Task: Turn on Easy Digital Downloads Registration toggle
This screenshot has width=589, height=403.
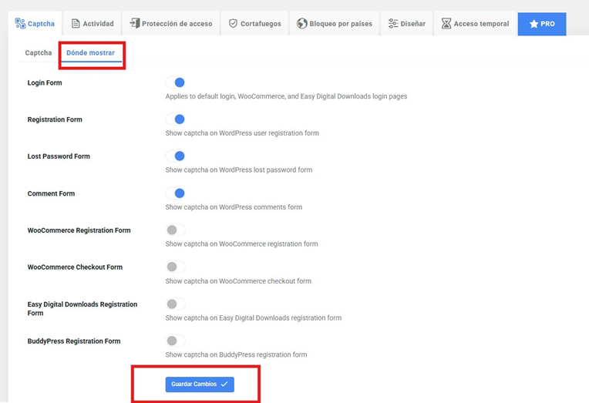Action: click(176, 304)
